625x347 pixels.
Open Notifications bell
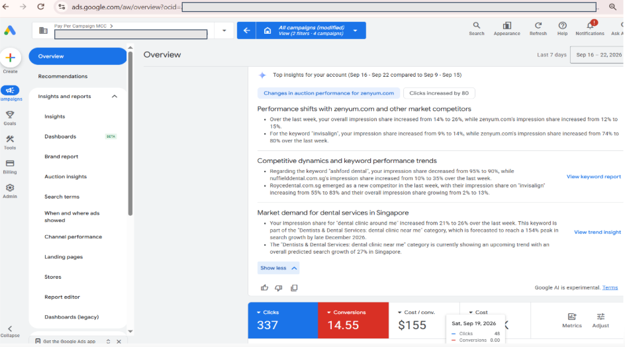click(x=590, y=28)
